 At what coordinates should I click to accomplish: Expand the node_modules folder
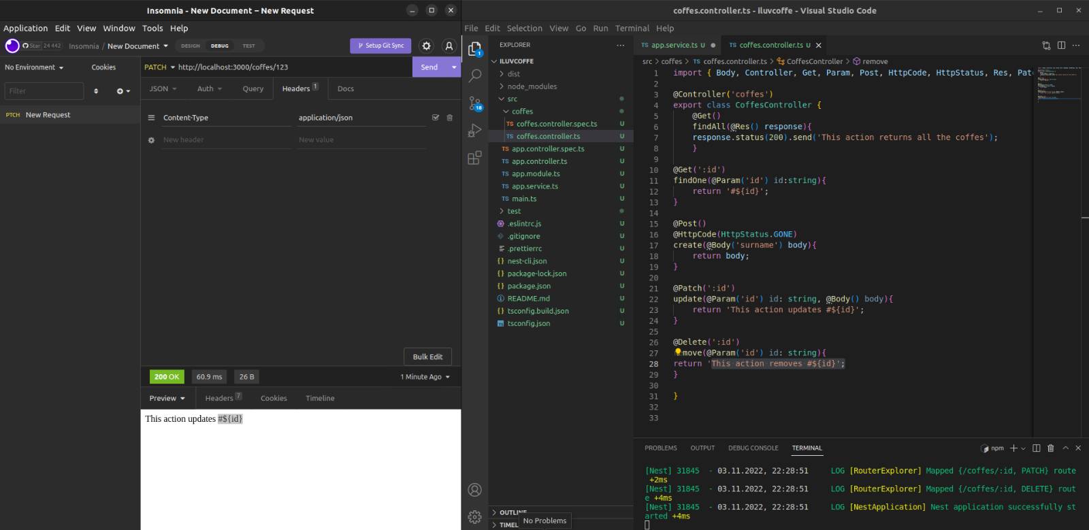click(532, 86)
